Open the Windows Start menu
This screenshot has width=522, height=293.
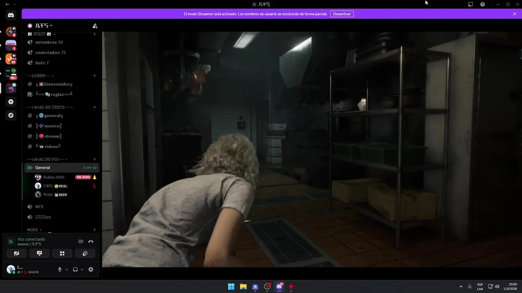point(231,286)
